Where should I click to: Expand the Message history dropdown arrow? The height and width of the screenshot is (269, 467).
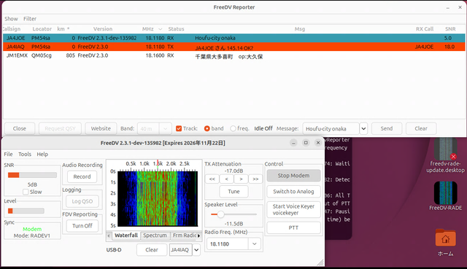coord(363,128)
